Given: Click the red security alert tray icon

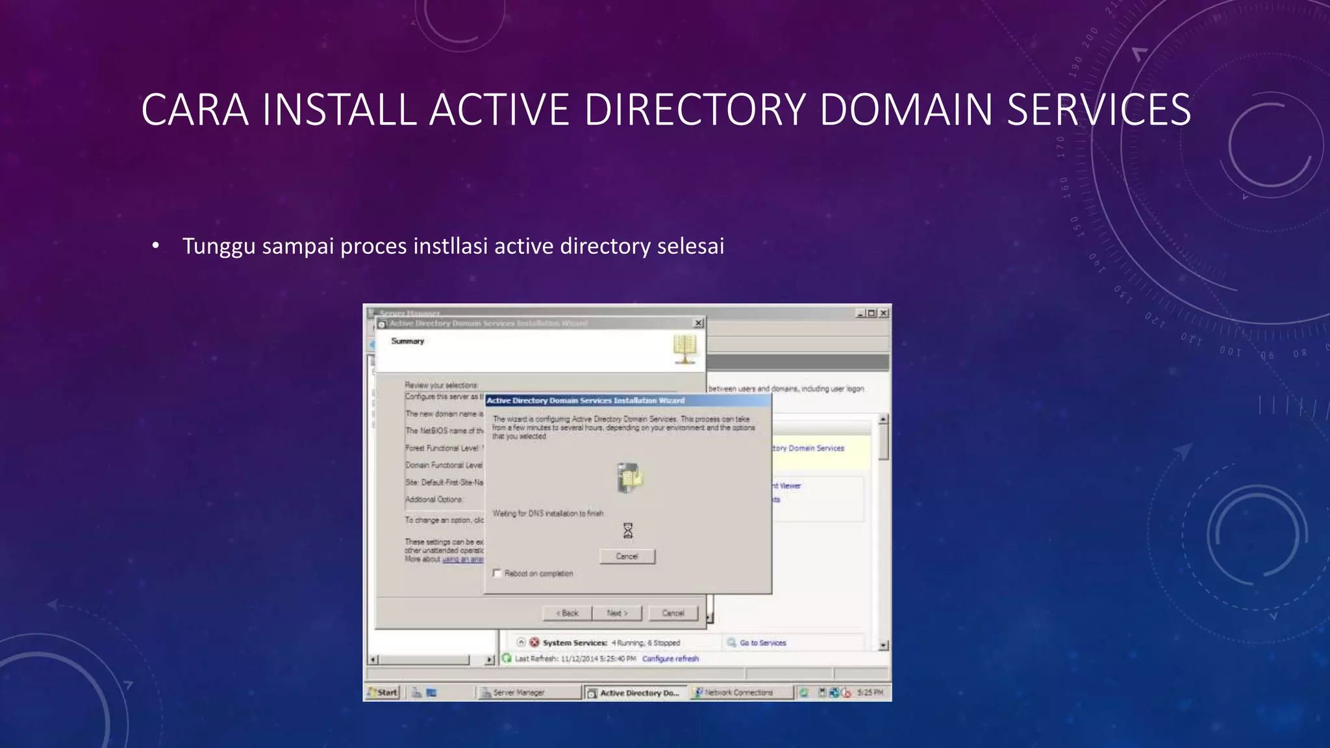Looking at the screenshot, I should click(x=846, y=693).
